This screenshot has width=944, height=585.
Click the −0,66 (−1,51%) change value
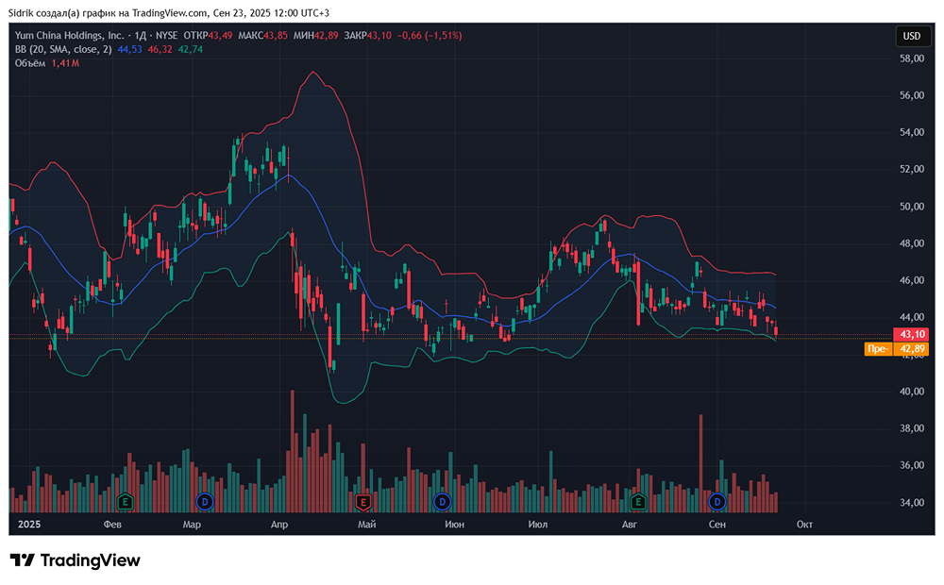pyautogui.click(x=430, y=36)
